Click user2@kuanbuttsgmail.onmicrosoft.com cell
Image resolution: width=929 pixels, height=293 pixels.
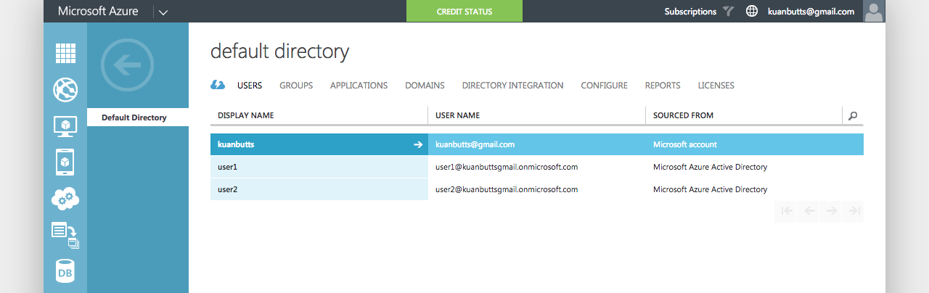point(537,189)
